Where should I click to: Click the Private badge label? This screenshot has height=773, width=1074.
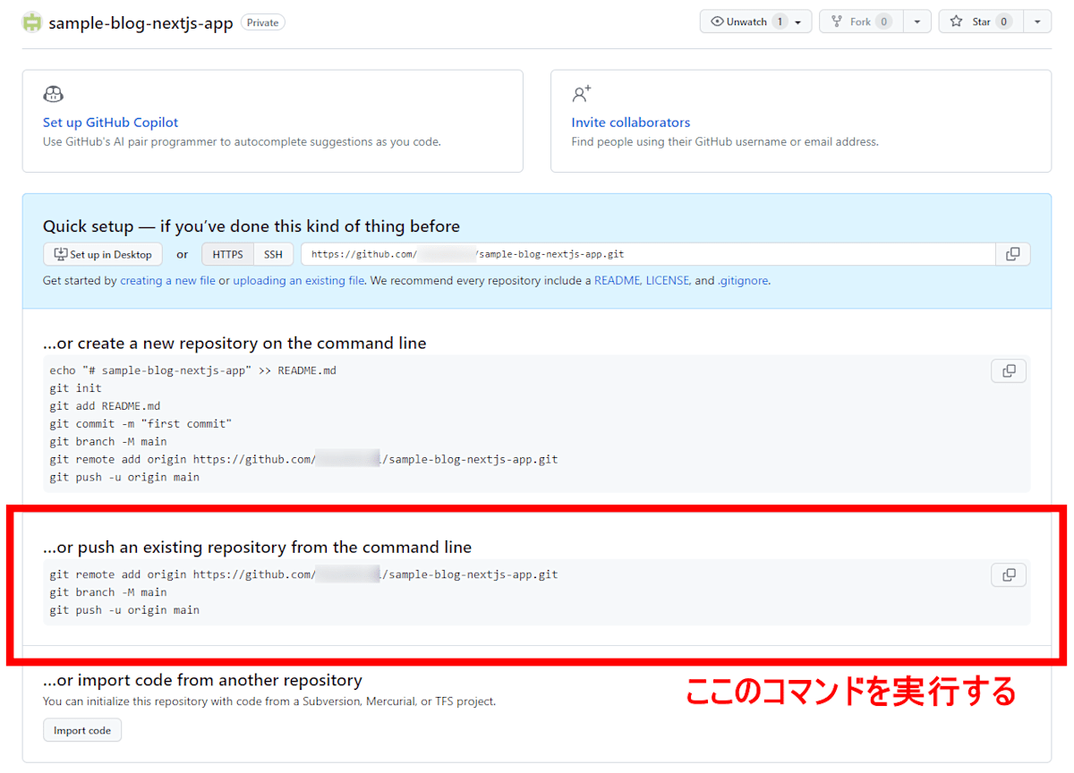point(262,22)
